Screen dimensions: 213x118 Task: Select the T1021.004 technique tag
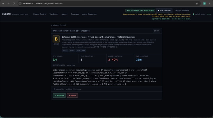point(81,51)
